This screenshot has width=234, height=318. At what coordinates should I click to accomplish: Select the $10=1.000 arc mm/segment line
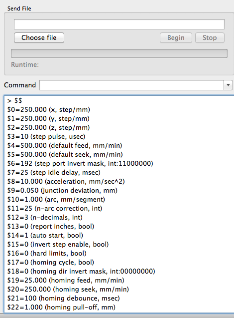56,199
